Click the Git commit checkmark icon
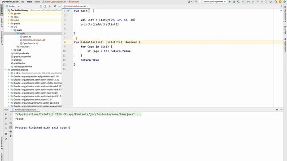The height and width of the screenshot is (161, 287). [257, 2]
